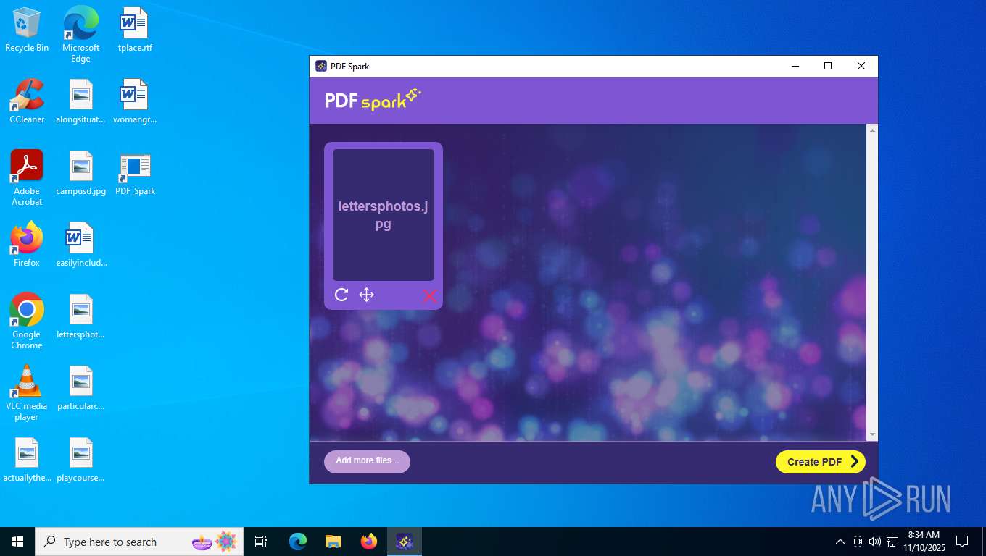Open Microsoft Edge from the taskbar
Image resolution: width=986 pixels, height=556 pixels.
click(x=298, y=542)
